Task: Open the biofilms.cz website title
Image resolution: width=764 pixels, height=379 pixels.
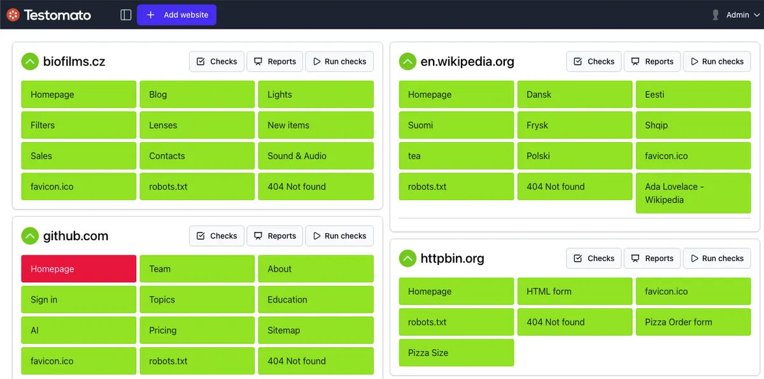Action: coord(74,62)
